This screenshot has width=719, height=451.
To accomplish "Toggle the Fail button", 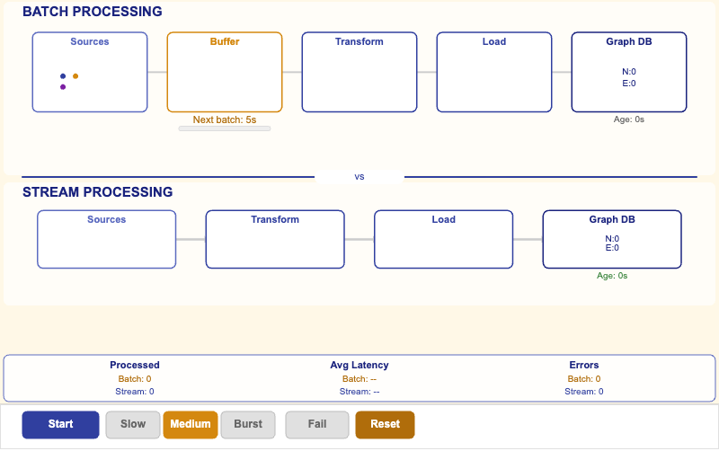I will [317, 424].
